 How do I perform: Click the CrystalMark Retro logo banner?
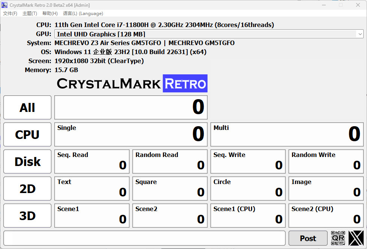[132, 83]
